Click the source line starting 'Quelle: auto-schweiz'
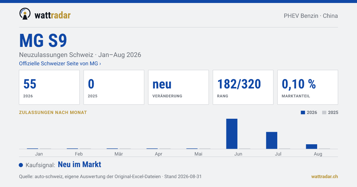This screenshot has width=357, height=187. (x=110, y=176)
